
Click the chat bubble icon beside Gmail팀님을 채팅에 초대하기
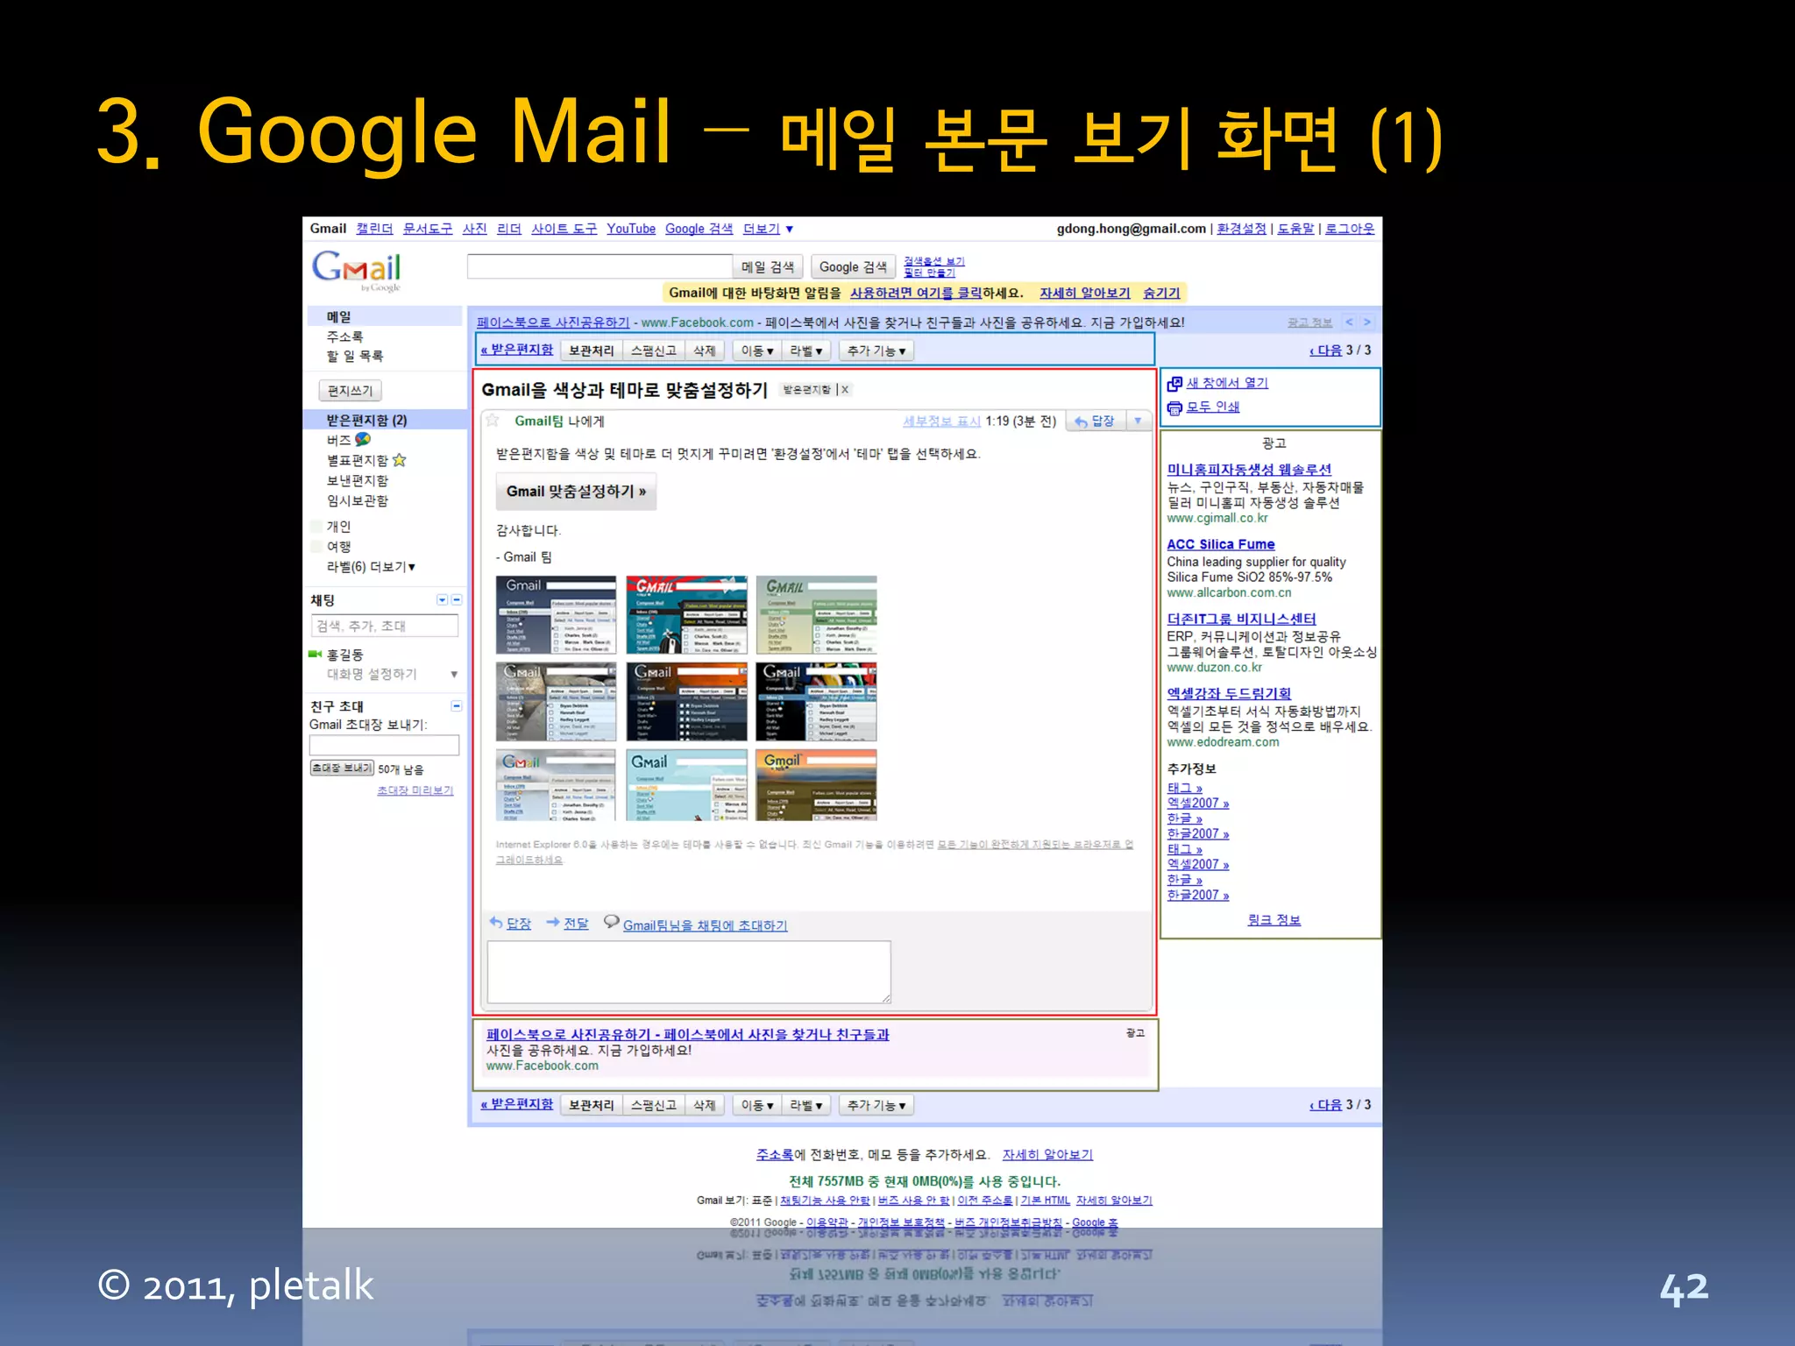(612, 922)
